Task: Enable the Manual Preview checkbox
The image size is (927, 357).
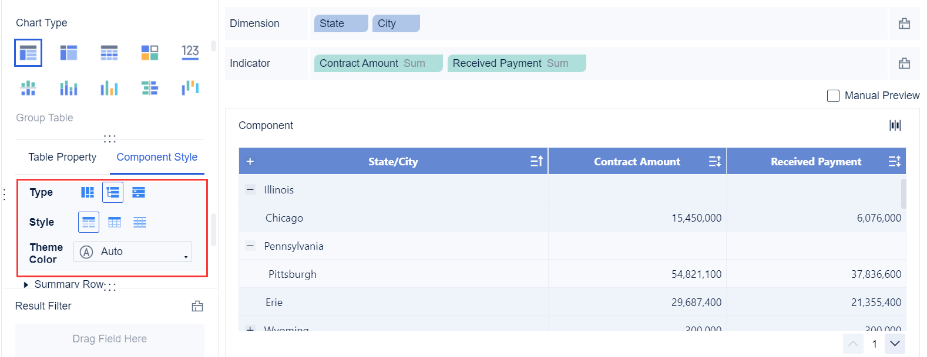Action: click(x=833, y=96)
